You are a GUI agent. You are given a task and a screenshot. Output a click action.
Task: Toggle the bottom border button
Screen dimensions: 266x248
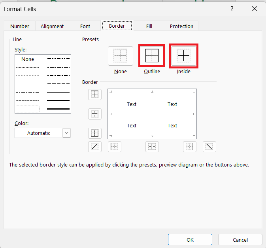[x=95, y=133]
